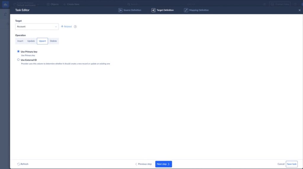
Task: Add a Related target object
Action: [66, 26]
